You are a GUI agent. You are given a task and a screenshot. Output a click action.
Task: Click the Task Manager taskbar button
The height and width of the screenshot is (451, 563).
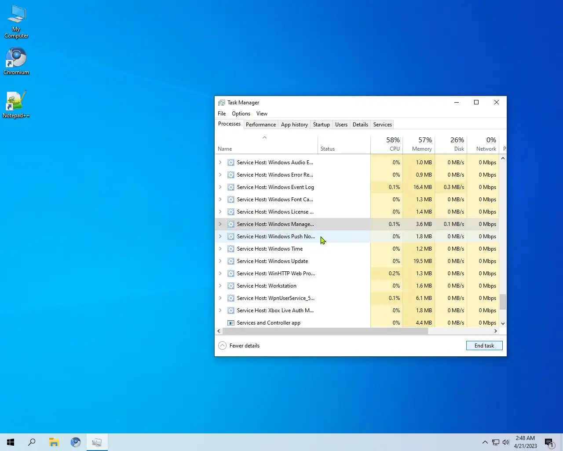point(97,442)
